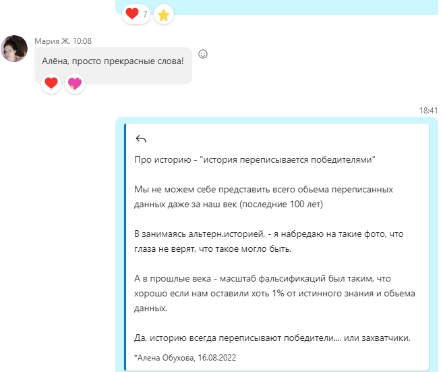Toggle the red heart reaction under Мария's message
Image resolution: width=443 pixels, height=372 pixels.
pos(51,84)
